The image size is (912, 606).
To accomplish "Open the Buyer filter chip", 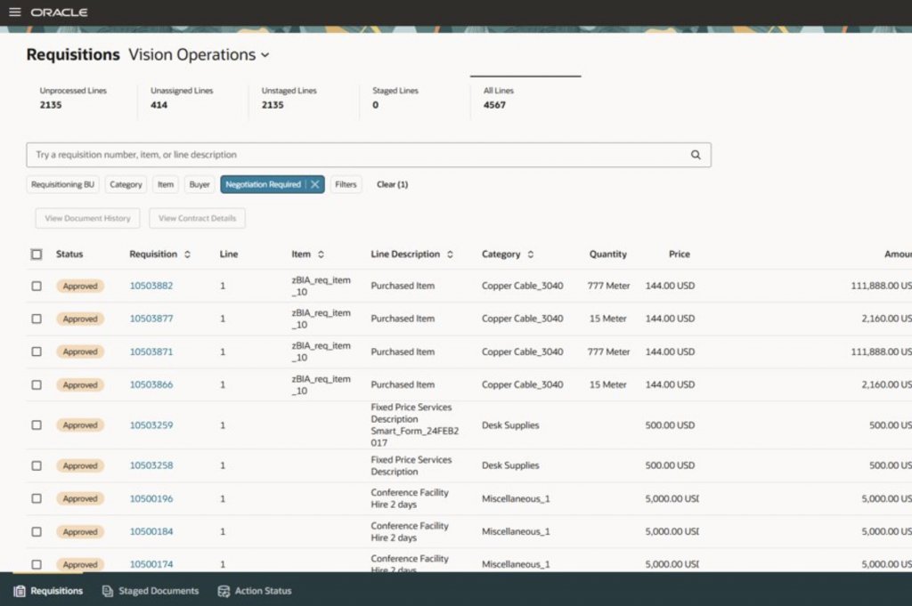I will tap(199, 185).
